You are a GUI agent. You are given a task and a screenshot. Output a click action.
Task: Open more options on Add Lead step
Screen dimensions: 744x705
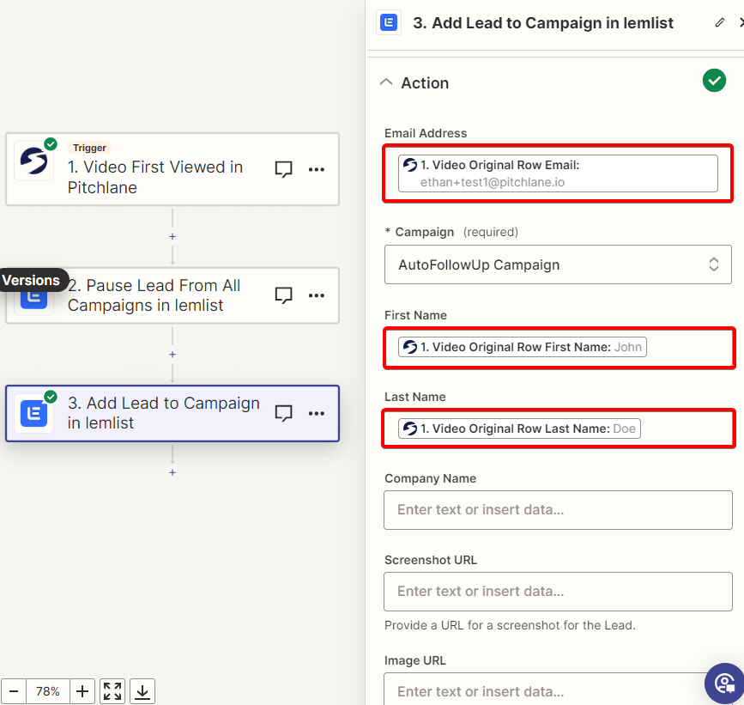317,413
